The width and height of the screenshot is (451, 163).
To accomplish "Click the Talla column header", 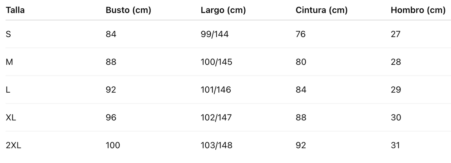I will [15, 10].
